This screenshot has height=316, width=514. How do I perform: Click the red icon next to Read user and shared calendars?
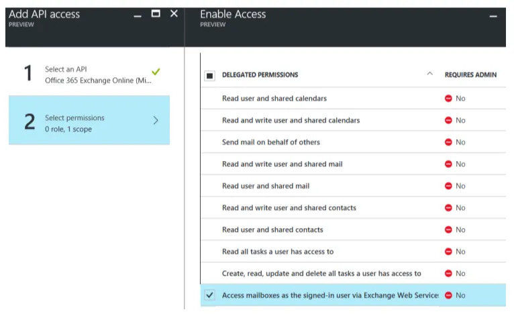click(448, 99)
